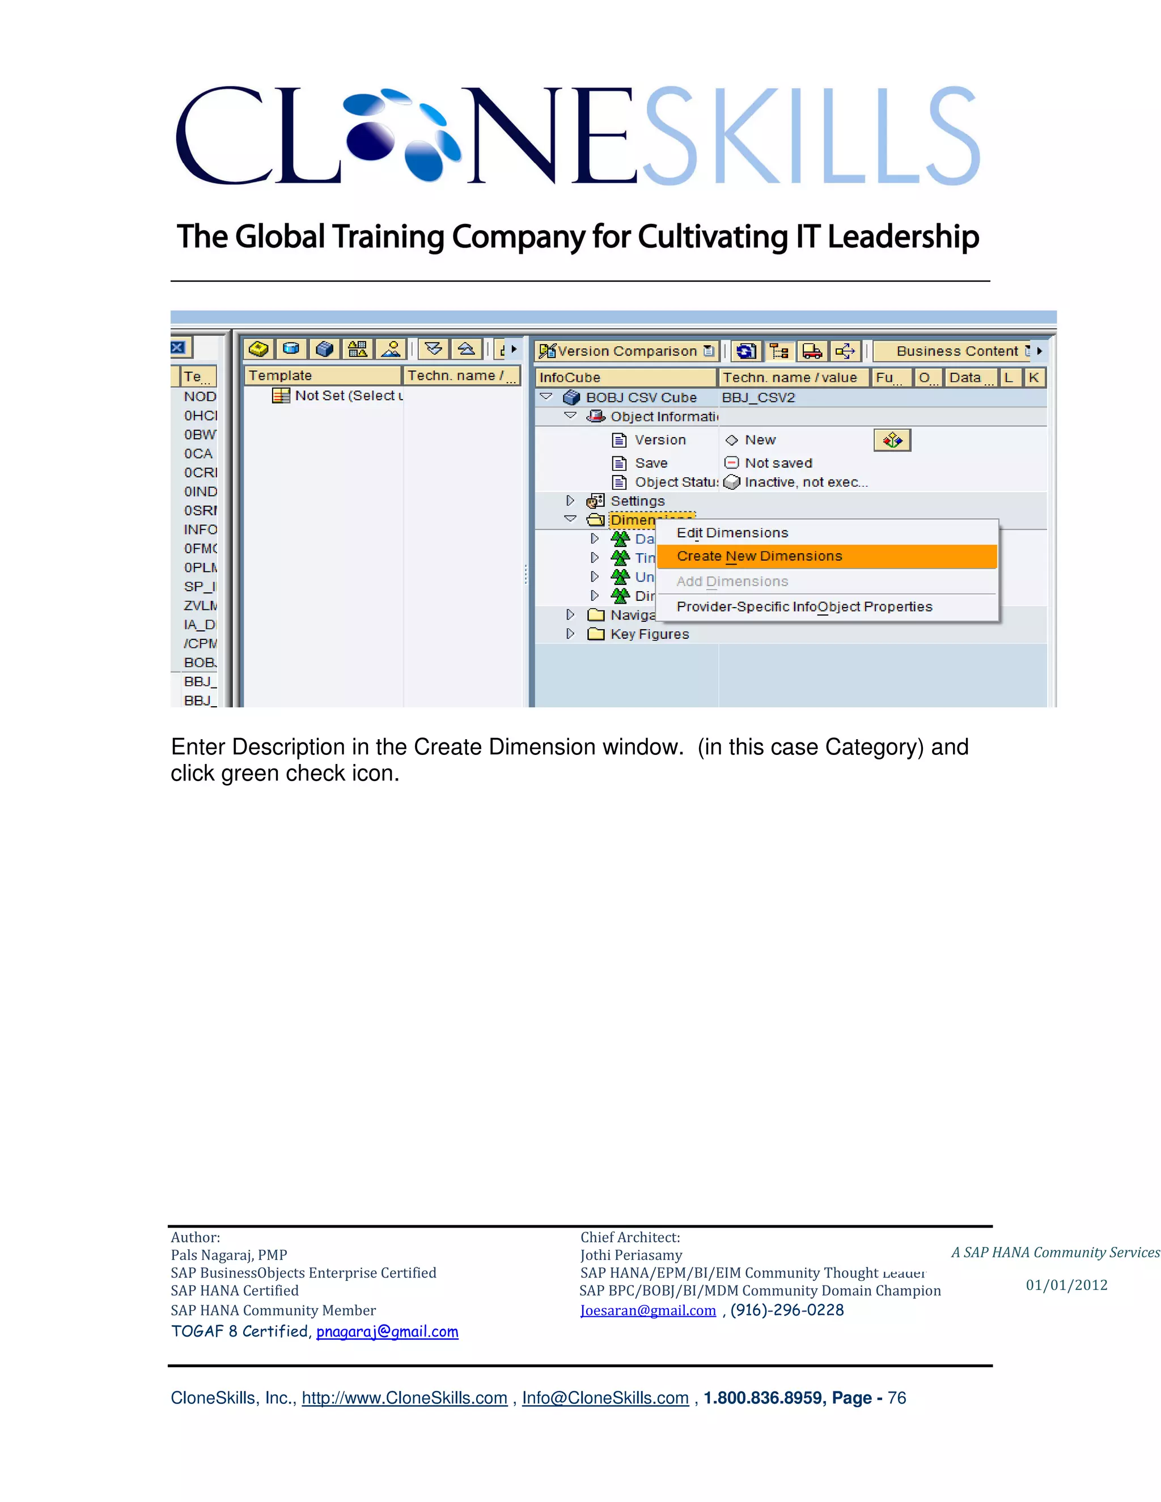Click the InfoCube column header
Screen dimensions: 1161x1502
[x=626, y=377]
